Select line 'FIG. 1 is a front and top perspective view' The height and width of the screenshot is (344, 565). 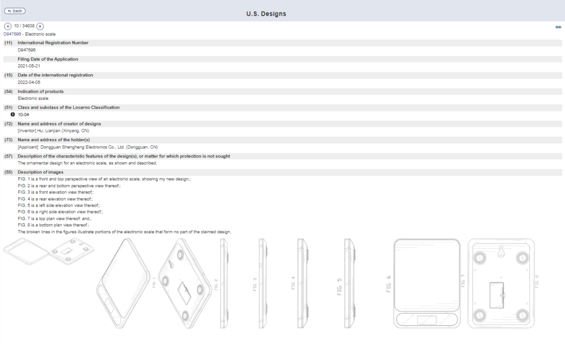(104, 179)
